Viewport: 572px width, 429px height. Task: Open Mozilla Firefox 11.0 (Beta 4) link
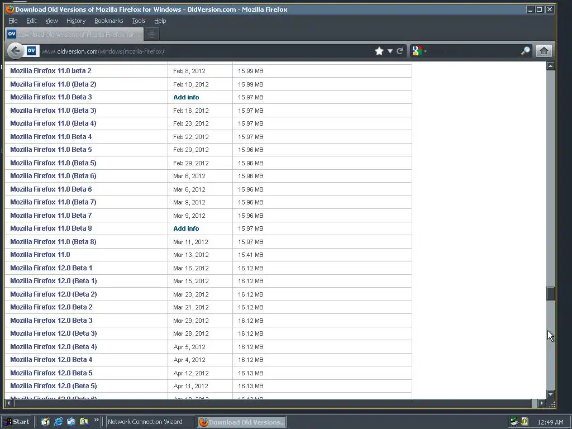(53, 123)
